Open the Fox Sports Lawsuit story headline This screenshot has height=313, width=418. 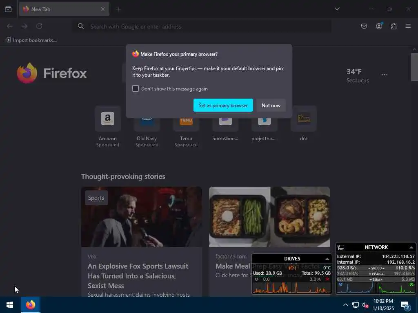(x=138, y=276)
